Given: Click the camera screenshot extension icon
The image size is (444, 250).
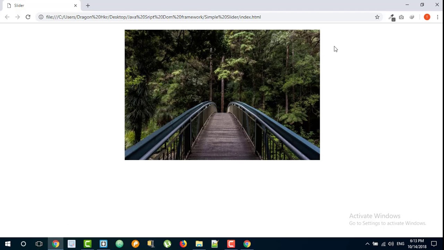Looking at the screenshot, I should 401,17.
